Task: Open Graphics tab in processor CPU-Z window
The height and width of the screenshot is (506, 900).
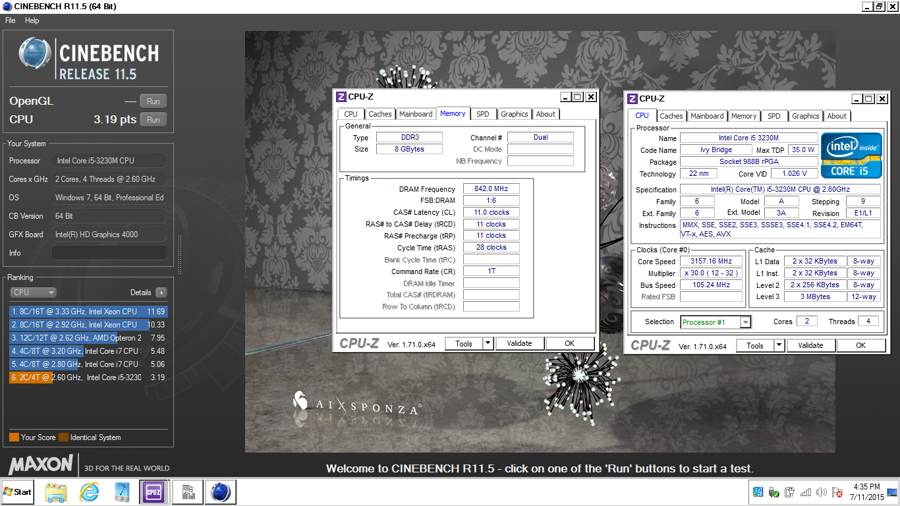Action: coord(806,116)
